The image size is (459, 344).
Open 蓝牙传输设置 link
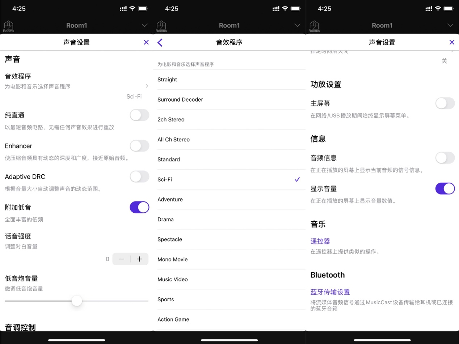tap(330, 292)
